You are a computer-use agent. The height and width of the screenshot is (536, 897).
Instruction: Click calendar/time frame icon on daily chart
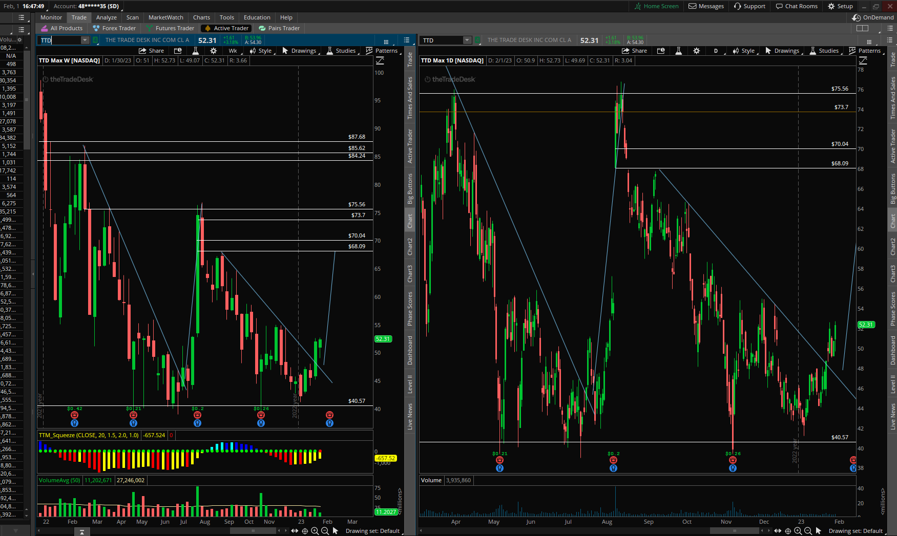click(x=661, y=51)
